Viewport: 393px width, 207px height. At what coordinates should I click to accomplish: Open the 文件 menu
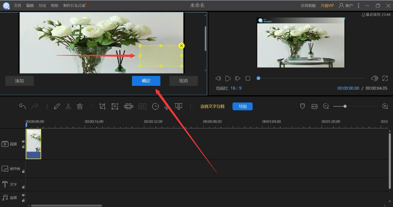click(18, 6)
